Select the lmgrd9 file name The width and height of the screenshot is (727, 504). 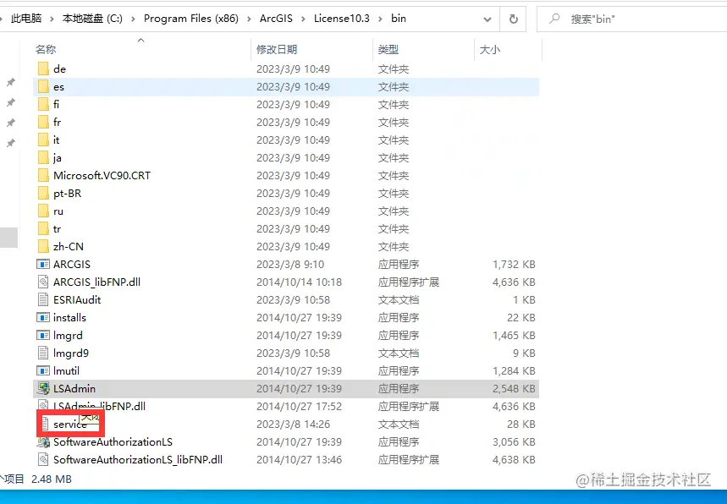click(71, 353)
